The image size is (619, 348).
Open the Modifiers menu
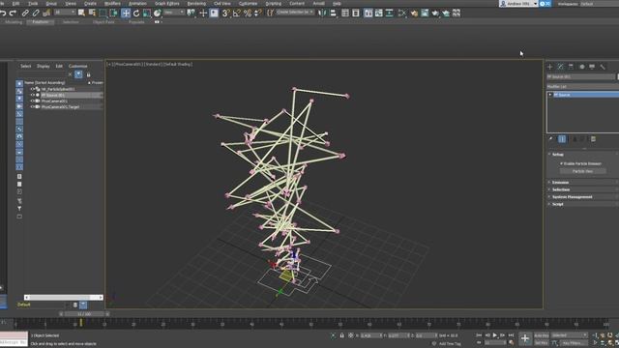point(112,4)
